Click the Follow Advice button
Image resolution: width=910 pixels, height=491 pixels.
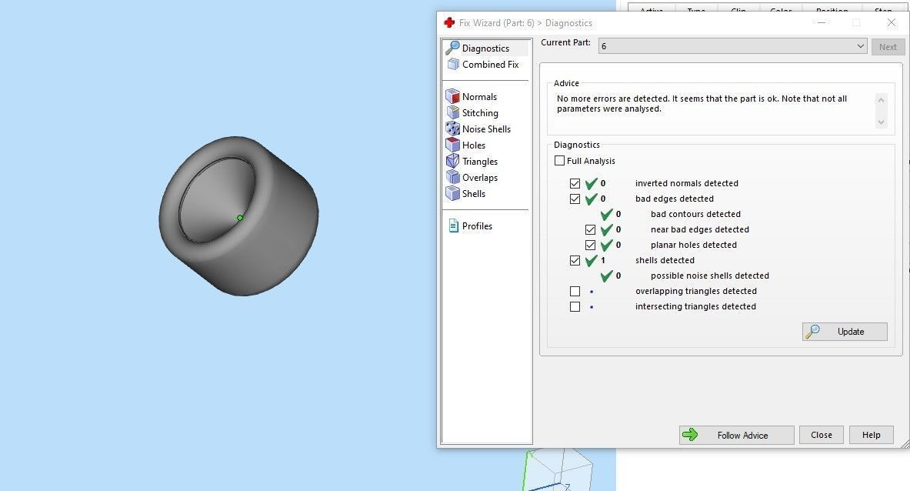click(x=736, y=435)
